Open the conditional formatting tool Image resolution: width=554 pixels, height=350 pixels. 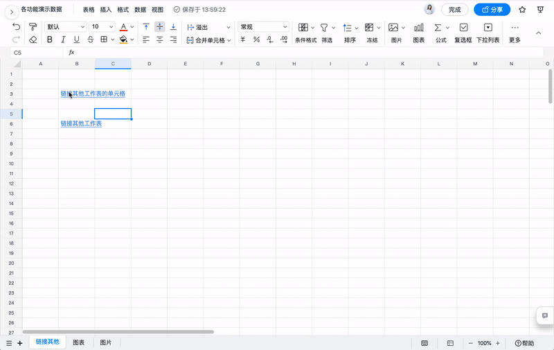pyautogui.click(x=305, y=33)
